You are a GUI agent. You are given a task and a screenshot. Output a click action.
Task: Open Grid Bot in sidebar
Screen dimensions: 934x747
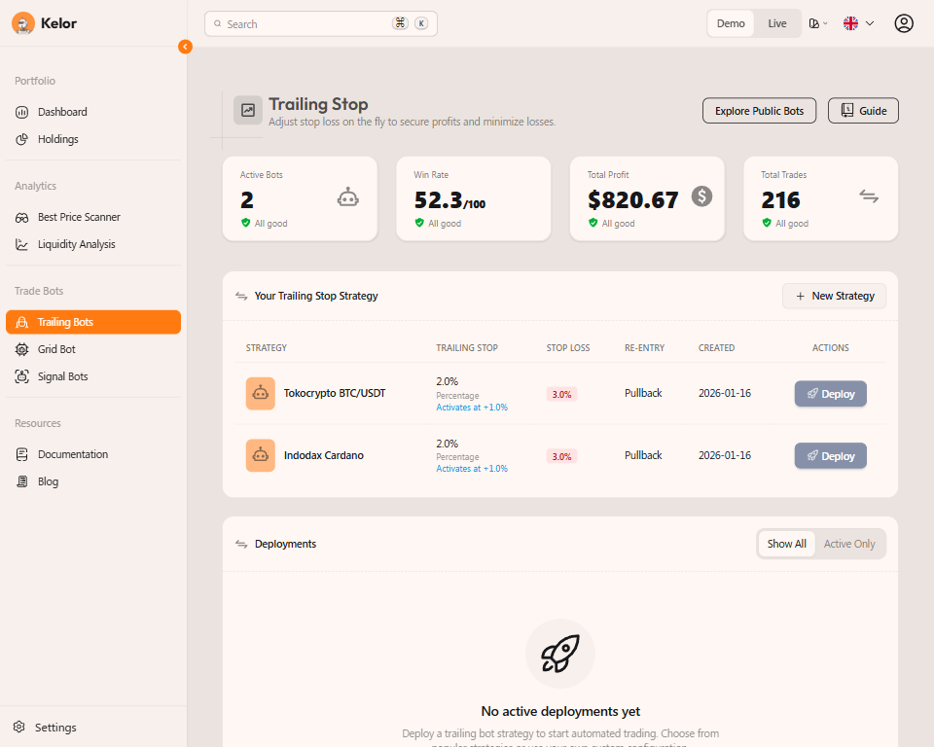tap(56, 349)
